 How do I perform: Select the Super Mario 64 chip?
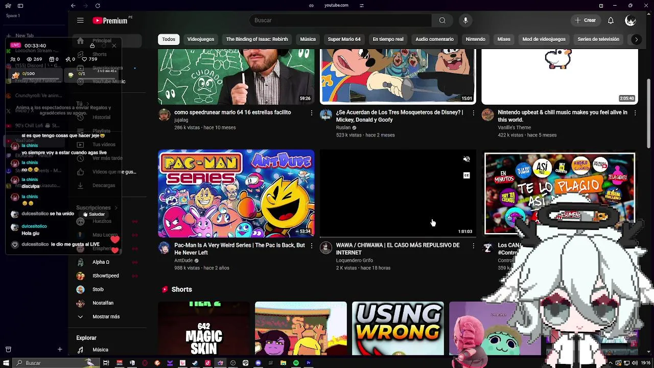click(x=344, y=39)
